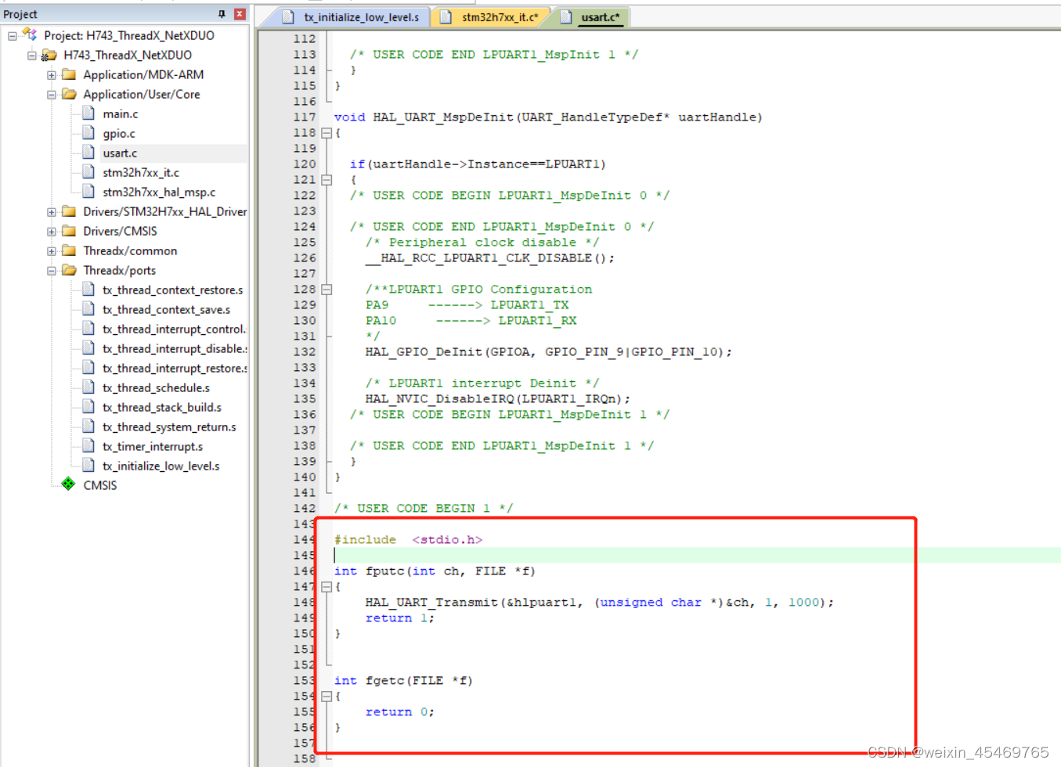
Task: Collapse the Project: H743_ThreadX_NetXDUO root node
Action: (x=13, y=36)
